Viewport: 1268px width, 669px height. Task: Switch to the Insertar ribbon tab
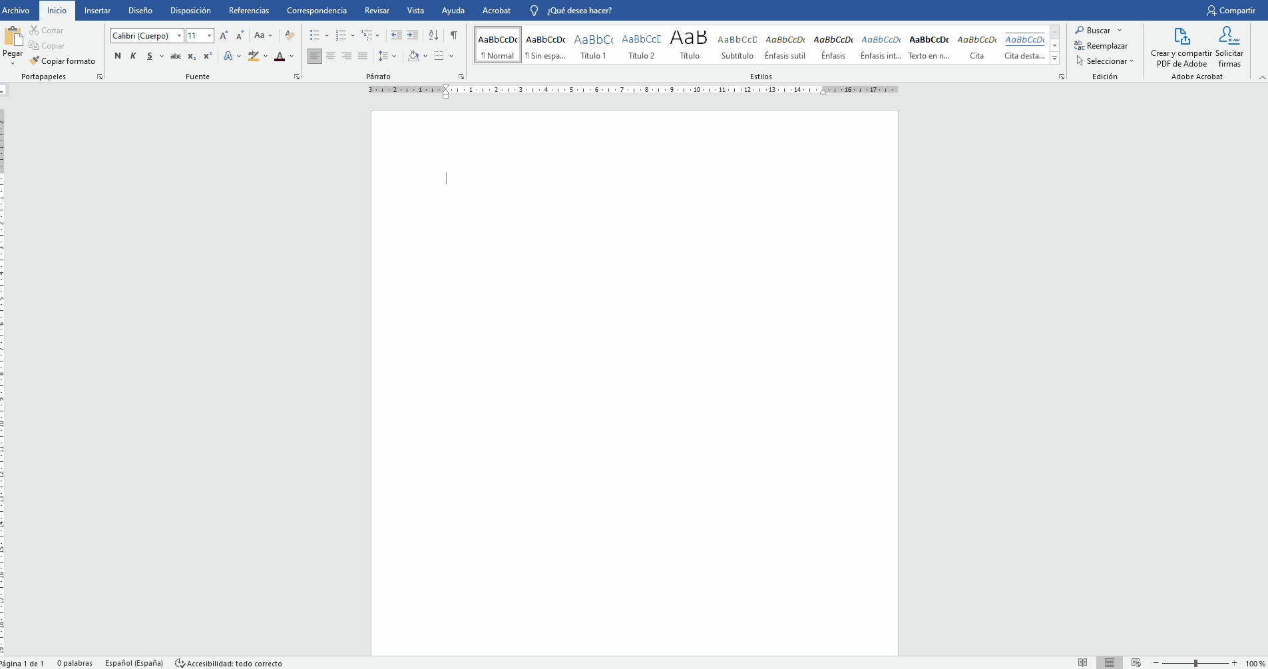pos(97,11)
